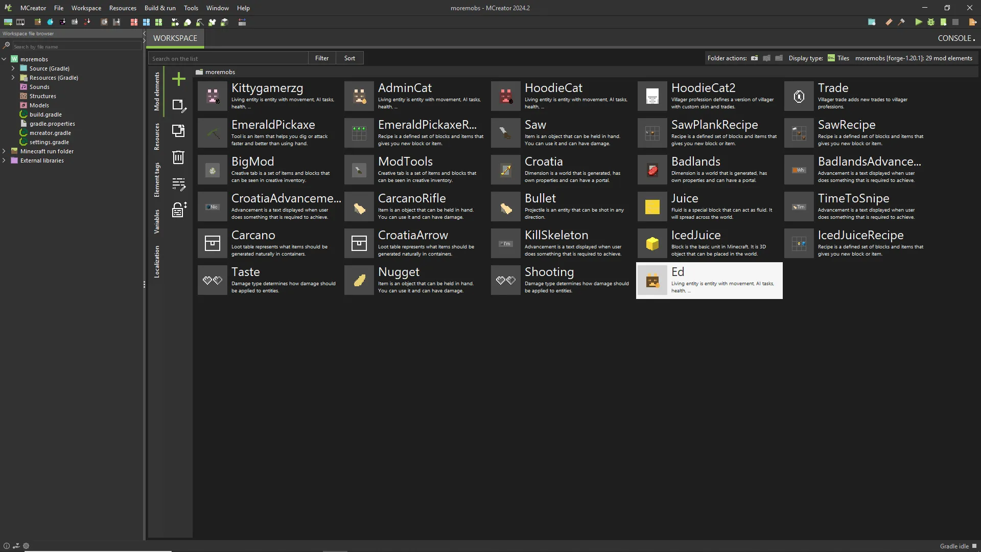Image resolution: width=981 pixels, height=552 pixels.
Task: Click the edit element code icon
Action: pos(179,183)
